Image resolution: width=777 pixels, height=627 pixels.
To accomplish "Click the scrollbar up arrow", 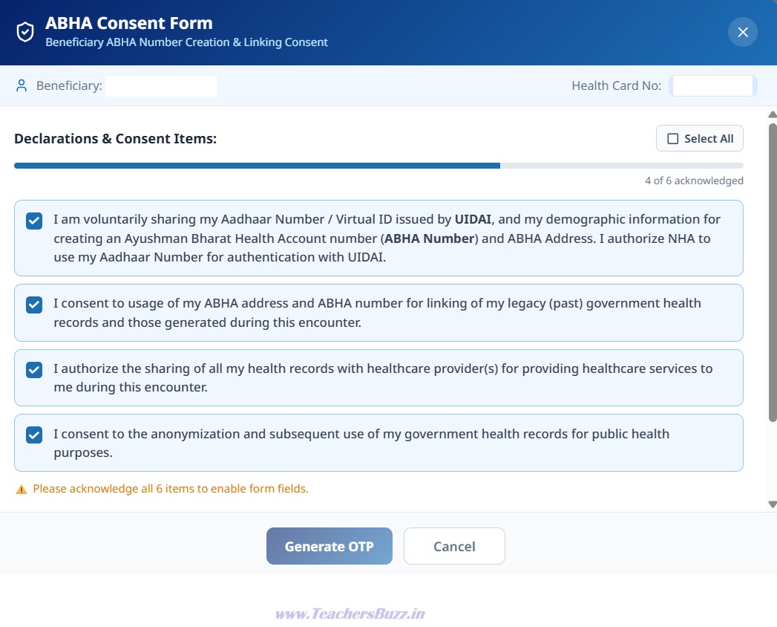I will 772,114.
